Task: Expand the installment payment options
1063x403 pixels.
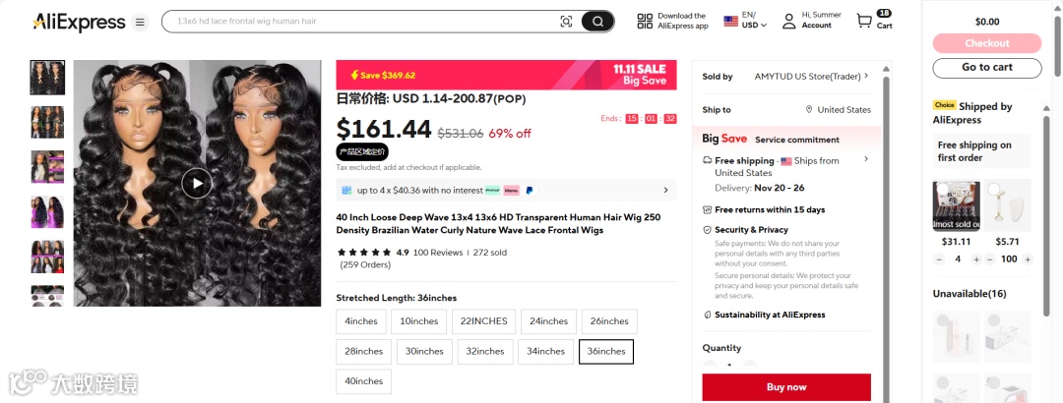Action: pyautogui.click(x=665, y=190)
